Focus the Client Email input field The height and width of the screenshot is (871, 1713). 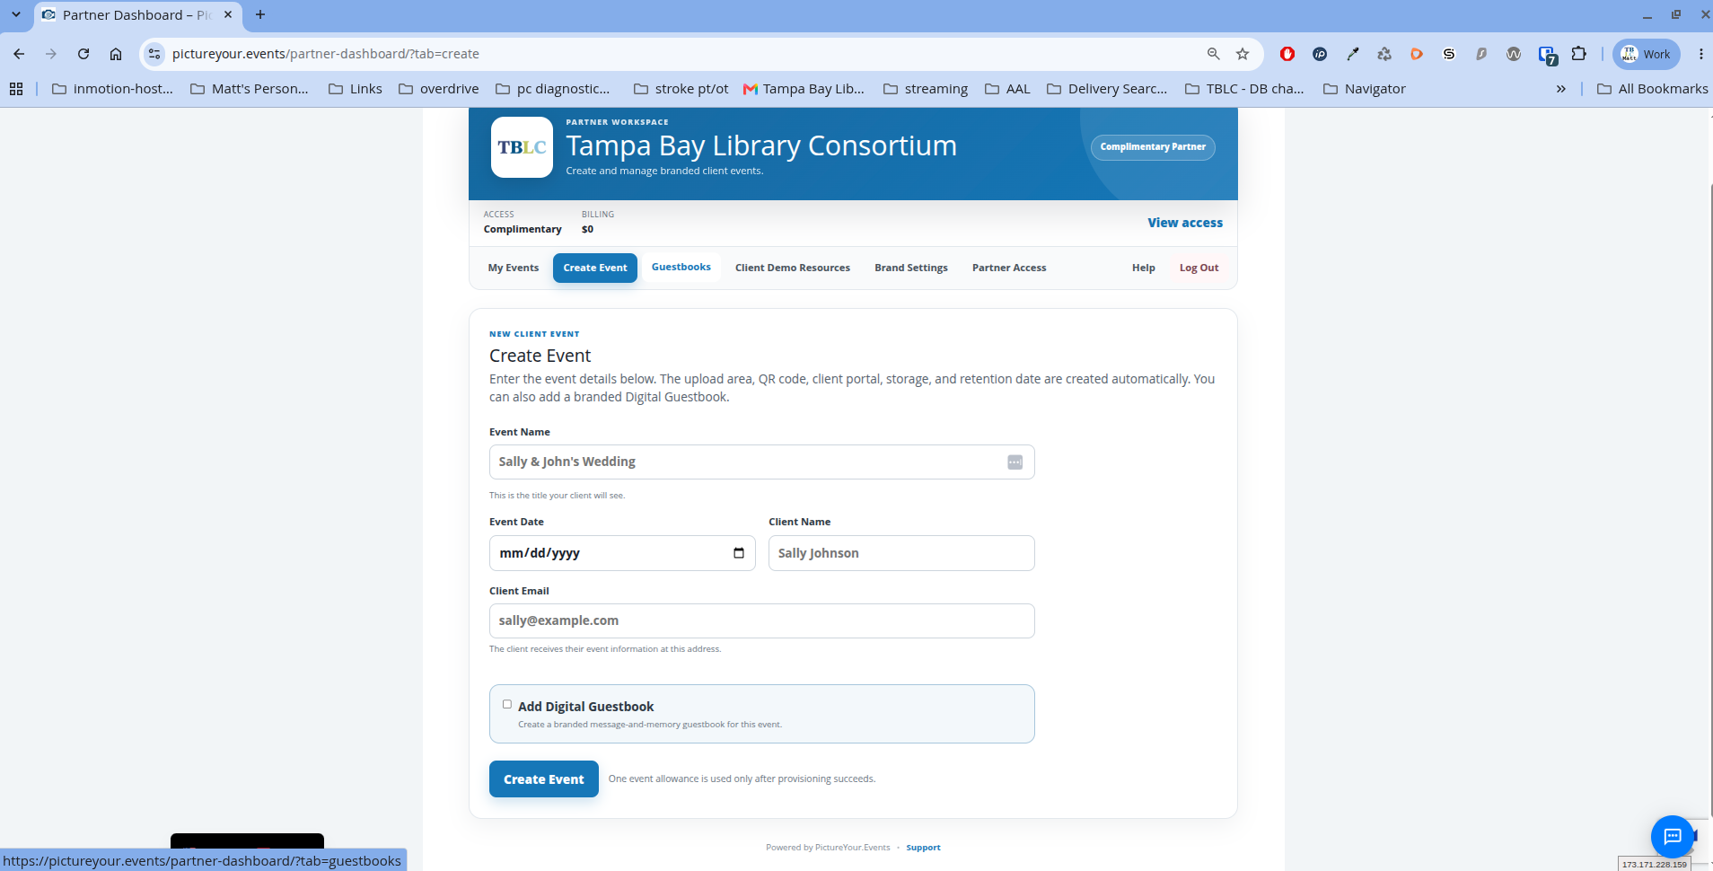coord(761,620)
